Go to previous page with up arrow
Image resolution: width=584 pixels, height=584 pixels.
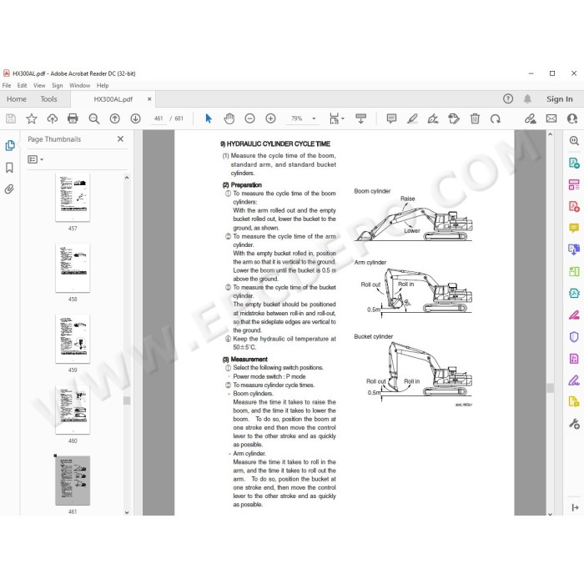point(115,118)
